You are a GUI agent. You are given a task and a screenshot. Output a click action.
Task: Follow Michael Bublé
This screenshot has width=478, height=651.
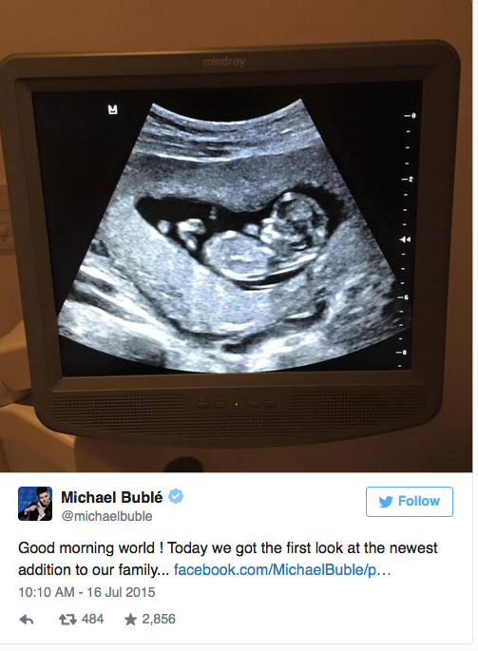click(x=409, y=502)
